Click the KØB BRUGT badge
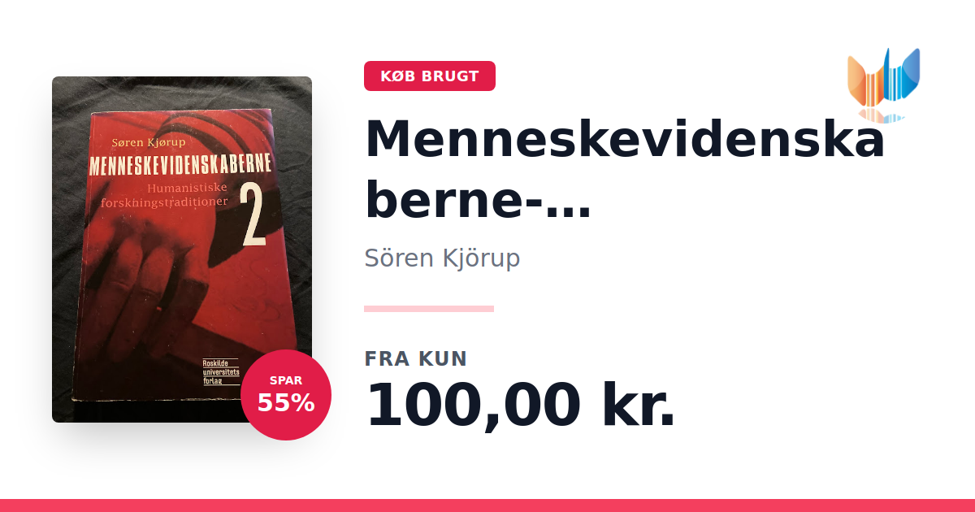 click(430, 76)
